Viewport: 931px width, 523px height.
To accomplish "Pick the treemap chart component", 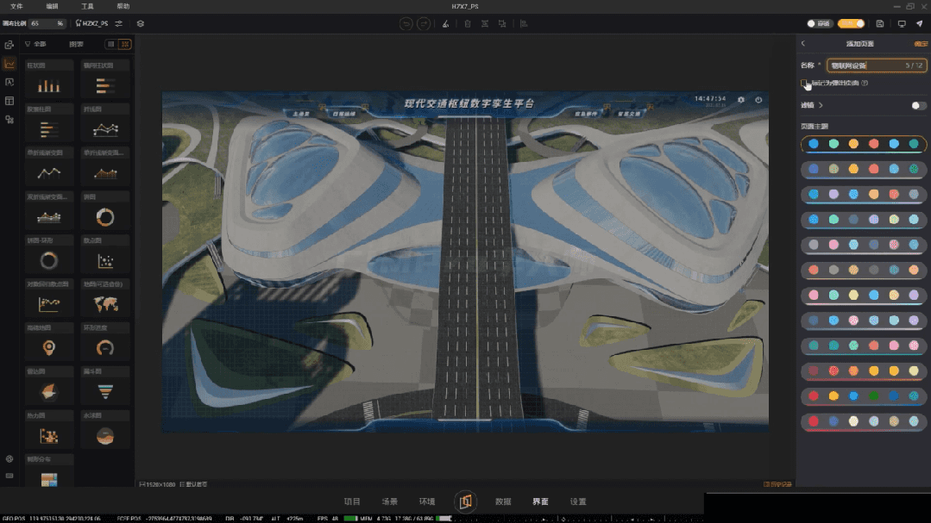I will click(48, 472).
